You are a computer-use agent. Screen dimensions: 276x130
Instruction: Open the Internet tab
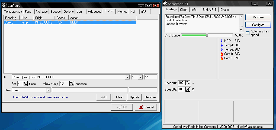pos(122,12)
